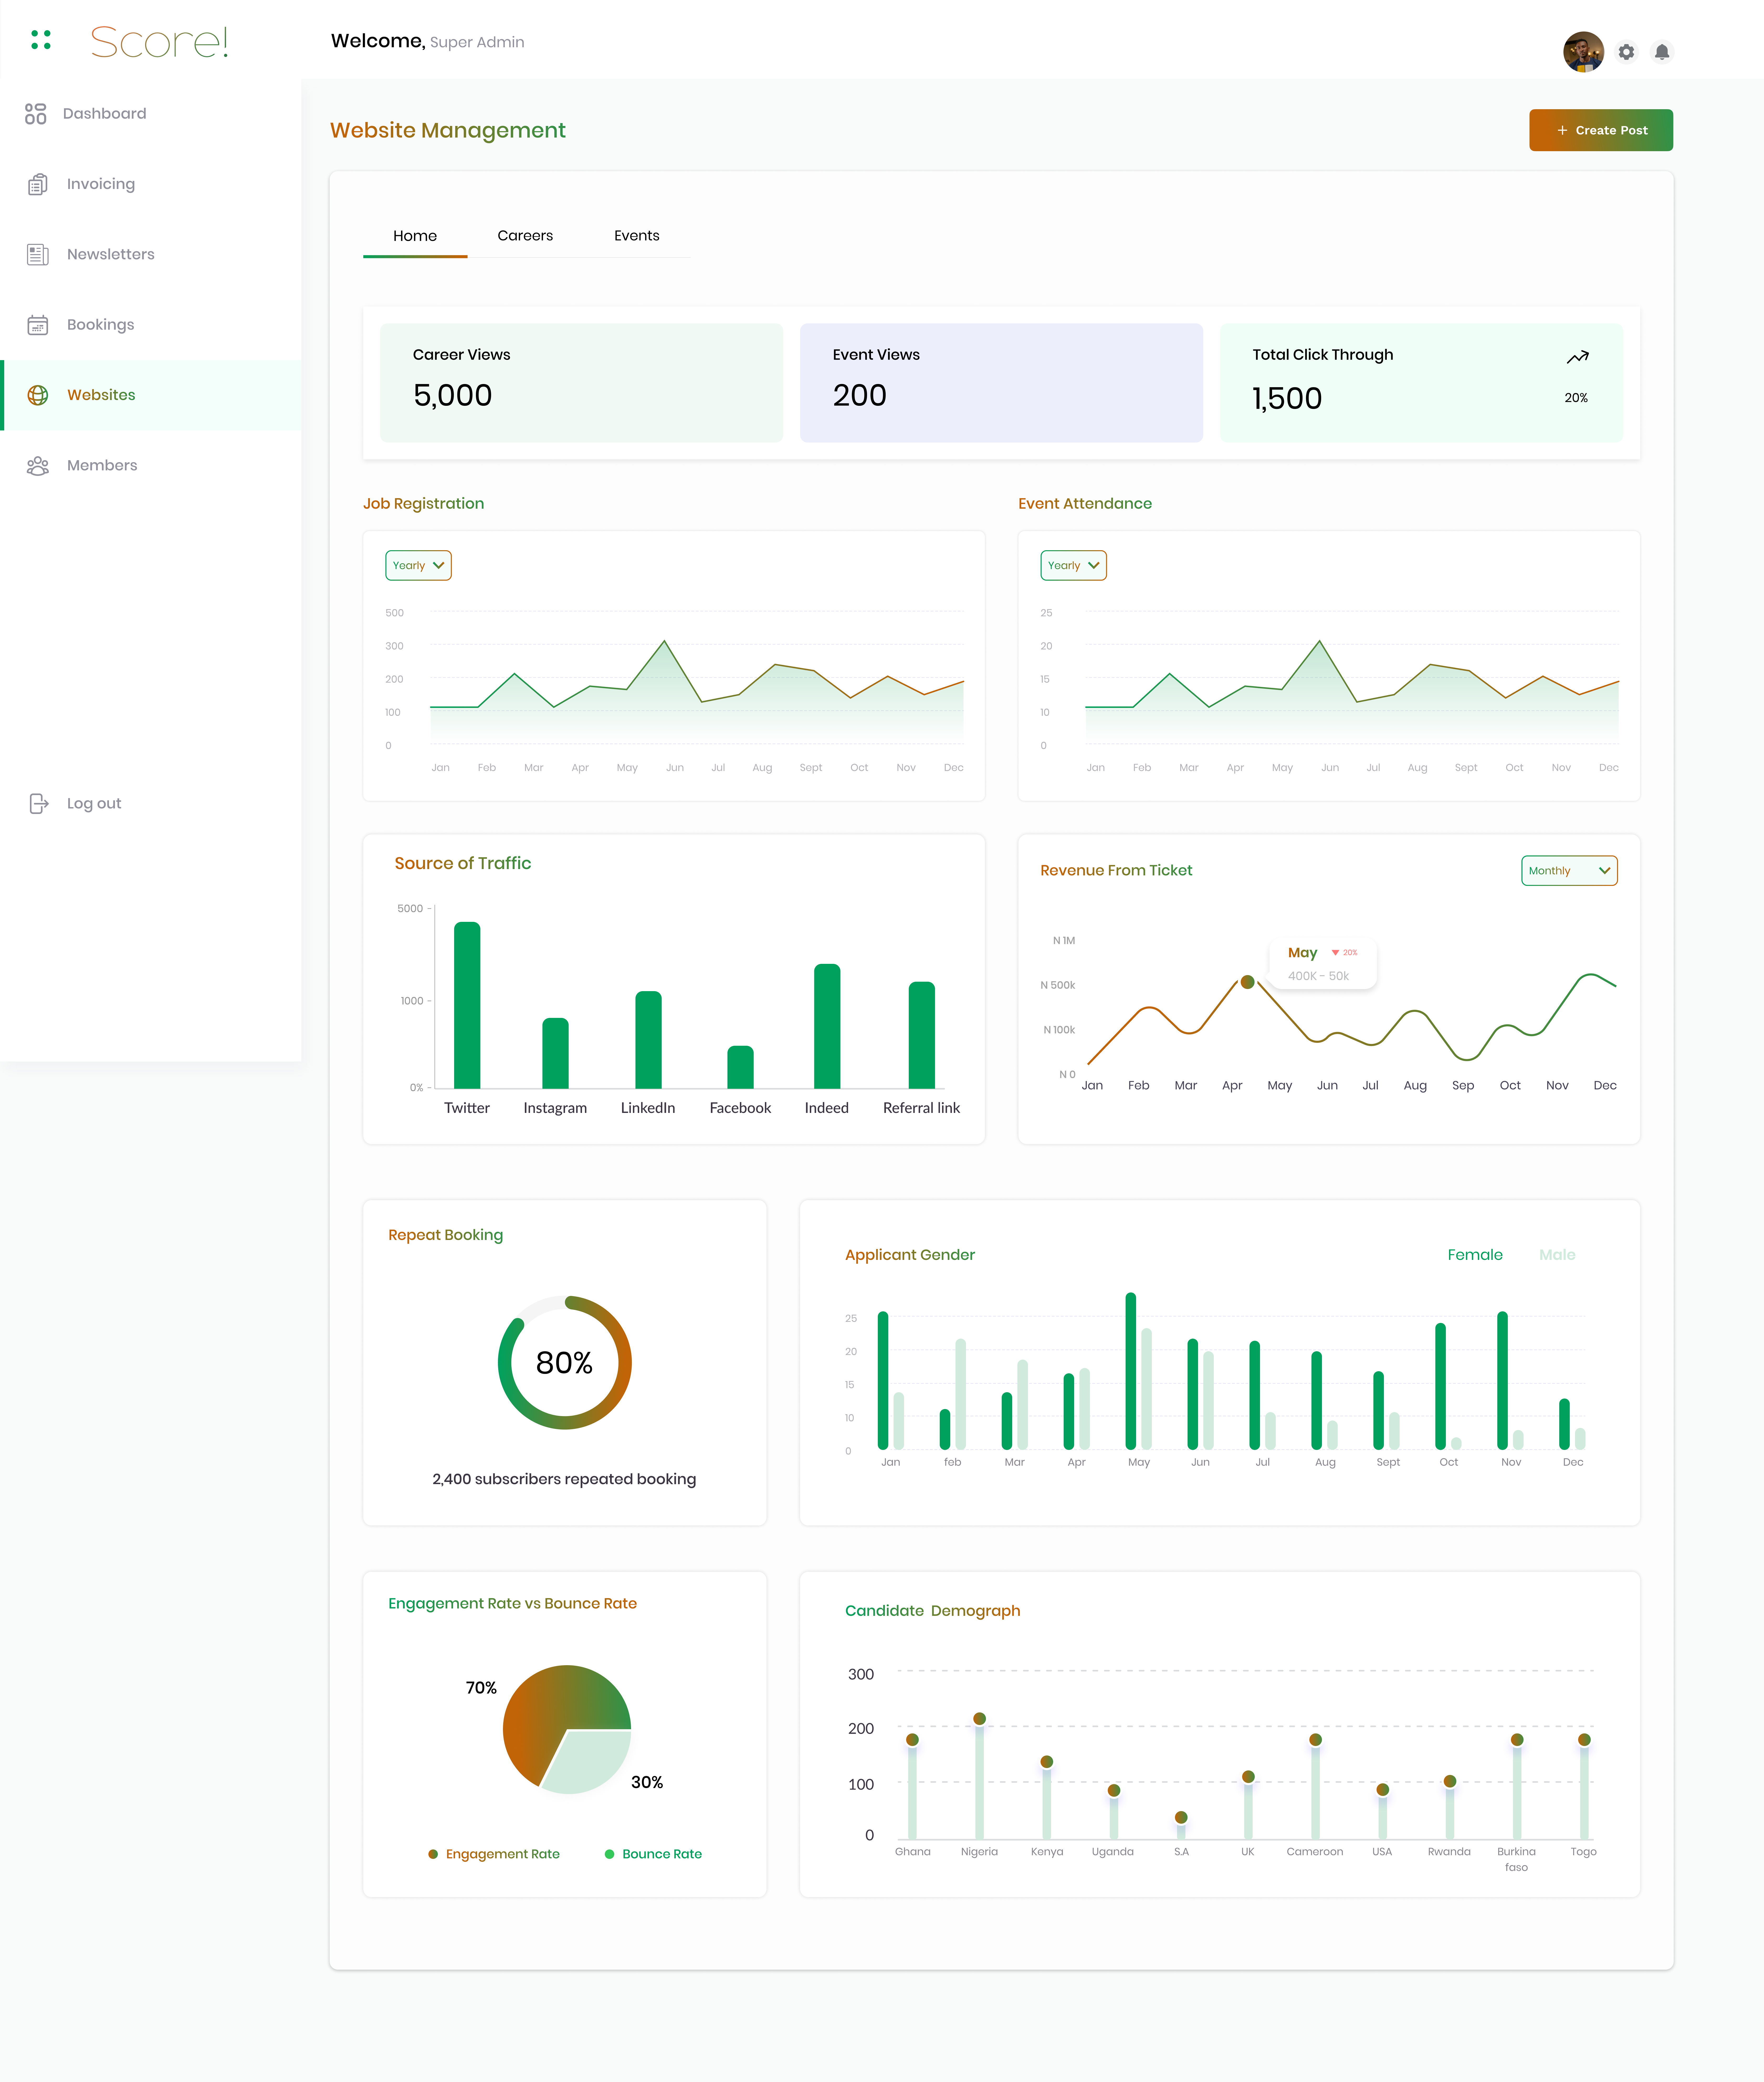Screen dimensions: 1764x2082
Task: Toggle the Female series in Applicant Gender
Action: [1475, 1255]
